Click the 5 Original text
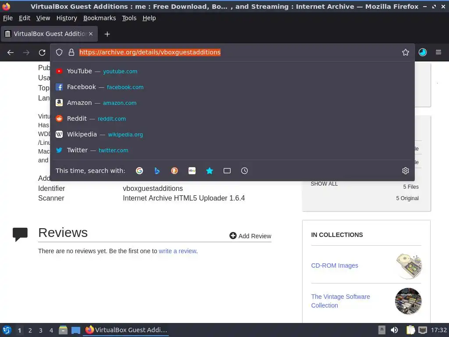Image resolution: width=449 pixels, height=337 pixels. [407, 198]
